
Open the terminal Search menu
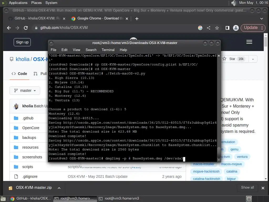point(91,50)
